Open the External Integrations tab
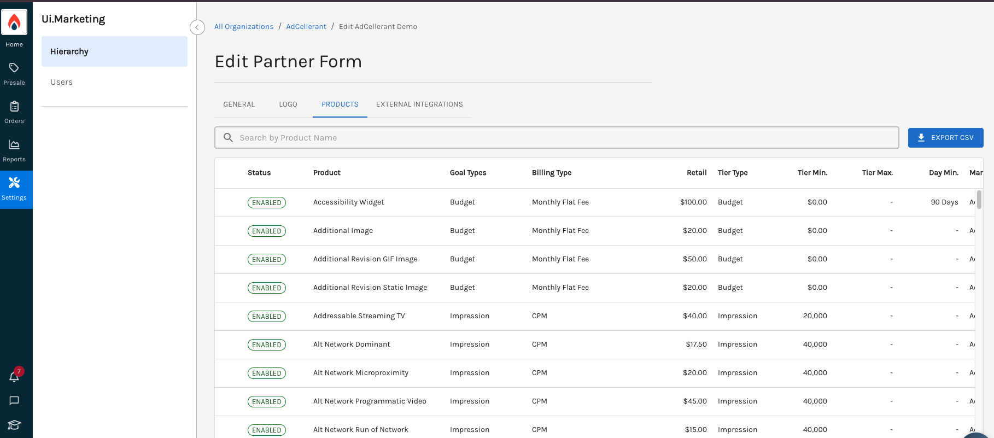Screen dimensions: 994x438 (x=419, y=104)
